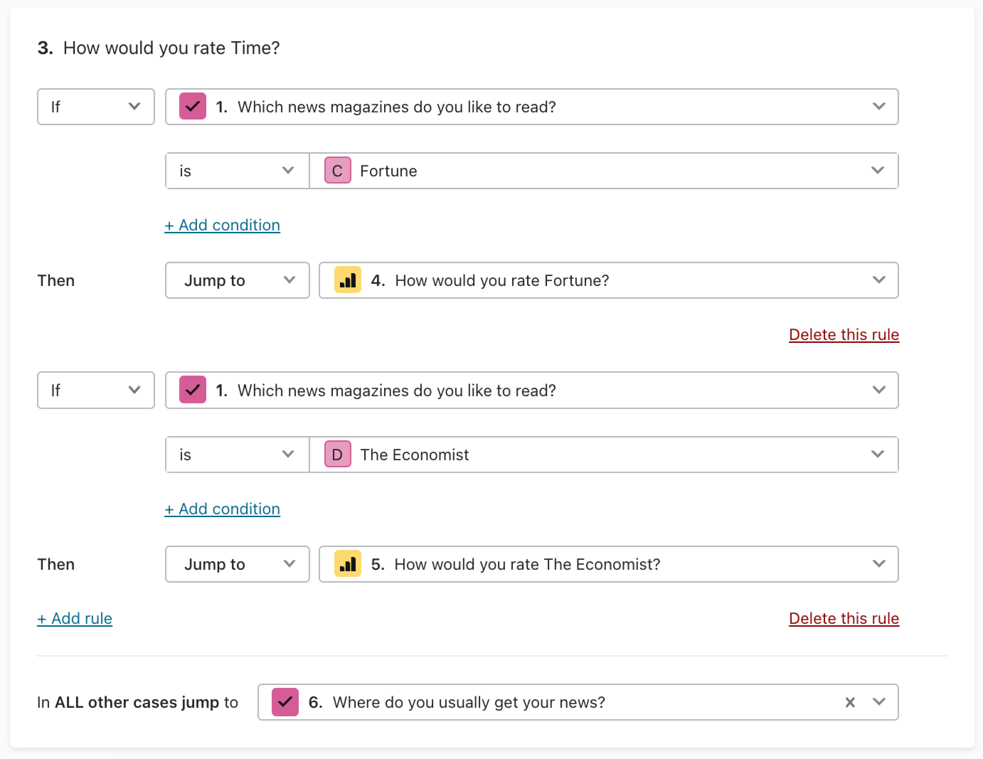This screenshot has width=983, height=759.
Task: Delete the Economist rule
Action: (x=844, y=618)
